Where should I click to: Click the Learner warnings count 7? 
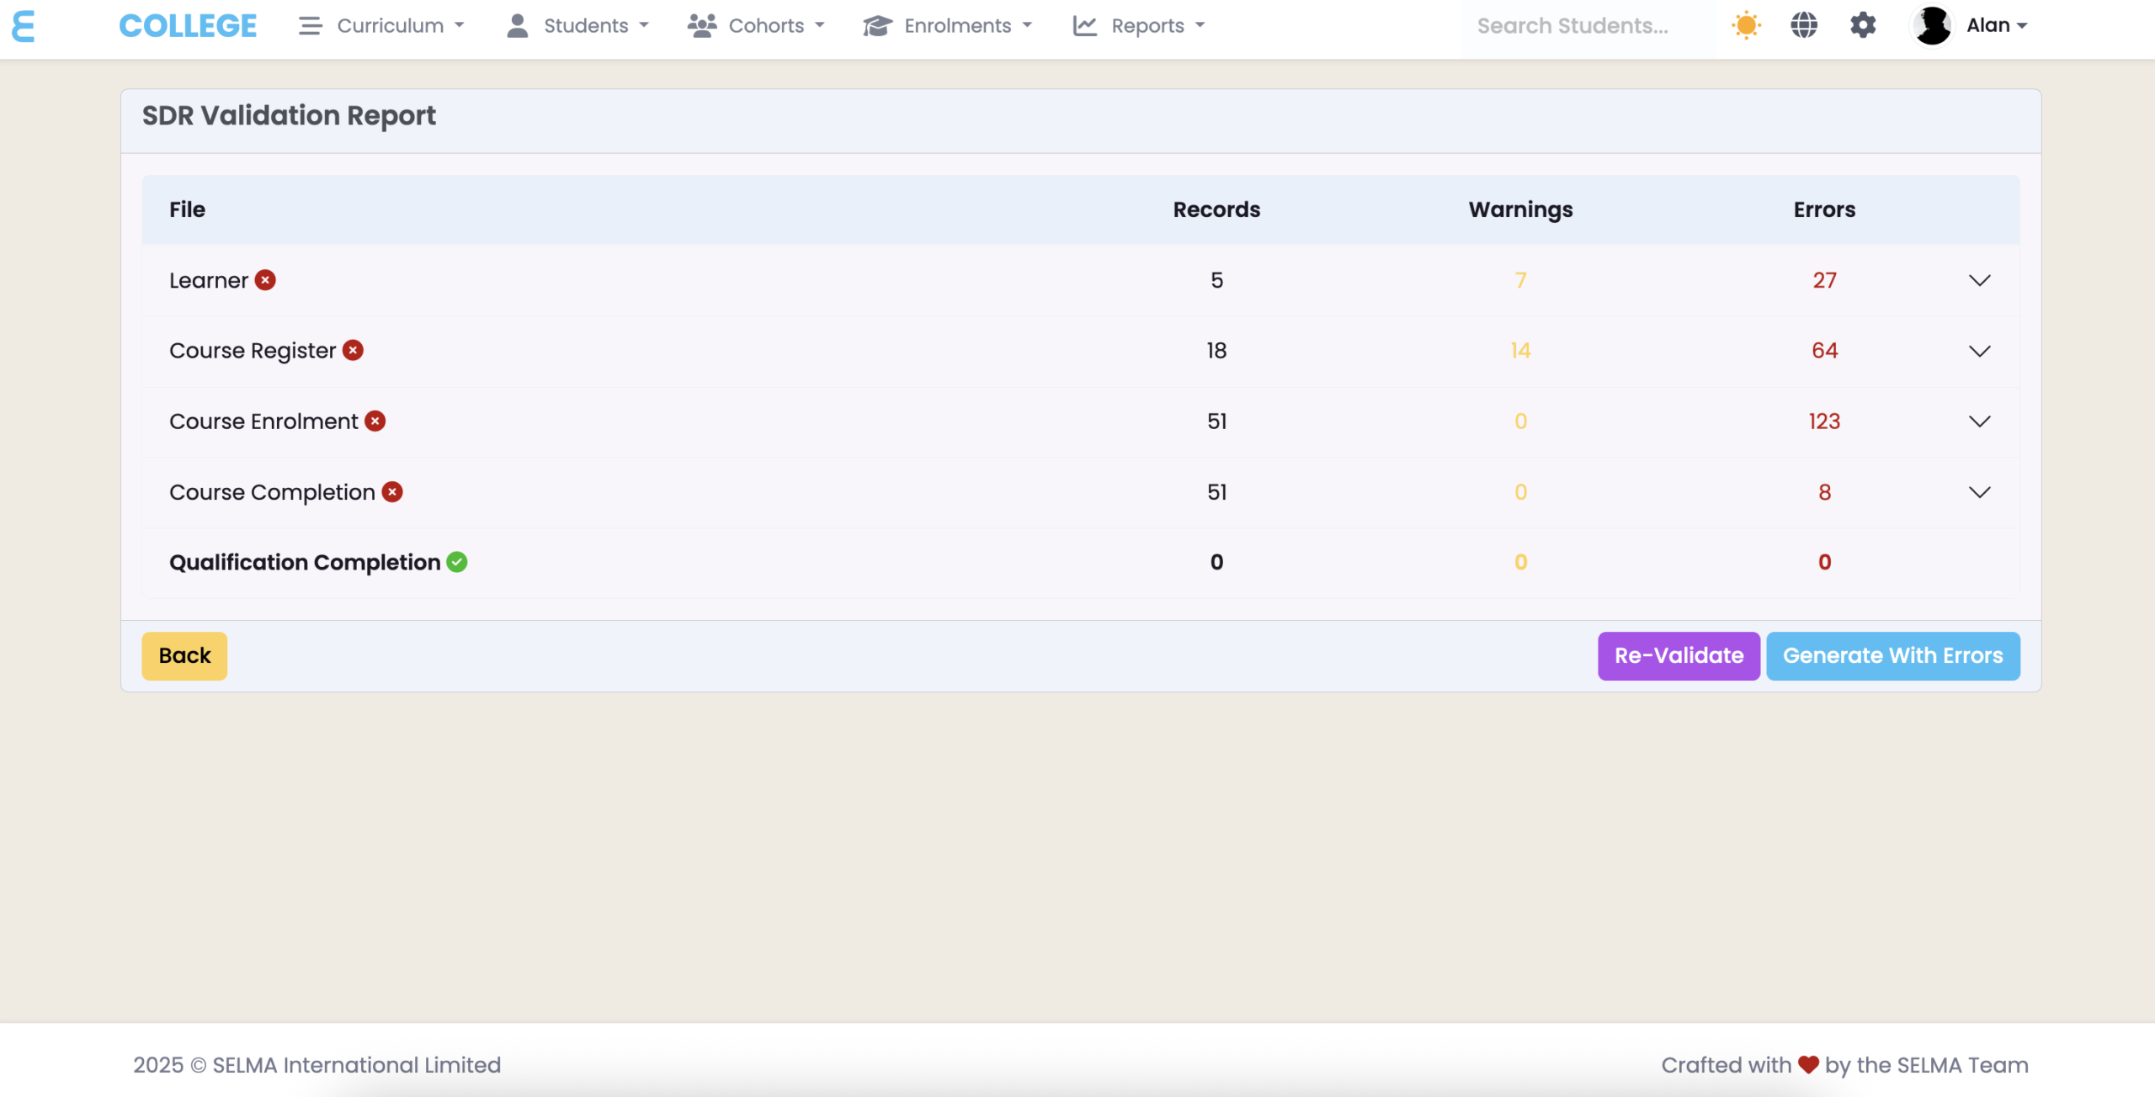[x=1520, y=280]
